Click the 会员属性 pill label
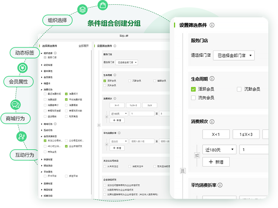This screenshot has width=278, height=208. tap(18, 81)
